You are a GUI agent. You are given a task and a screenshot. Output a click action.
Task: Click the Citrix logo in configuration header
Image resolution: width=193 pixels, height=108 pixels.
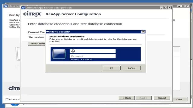[x=33, y=14]
